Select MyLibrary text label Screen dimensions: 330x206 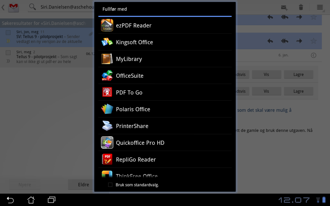coord(129,59)
